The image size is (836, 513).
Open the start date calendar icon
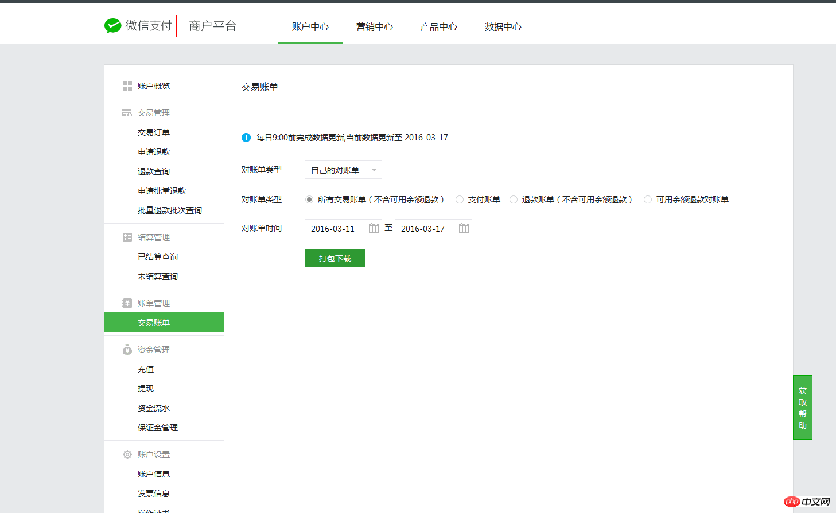(x=374, y=228)
